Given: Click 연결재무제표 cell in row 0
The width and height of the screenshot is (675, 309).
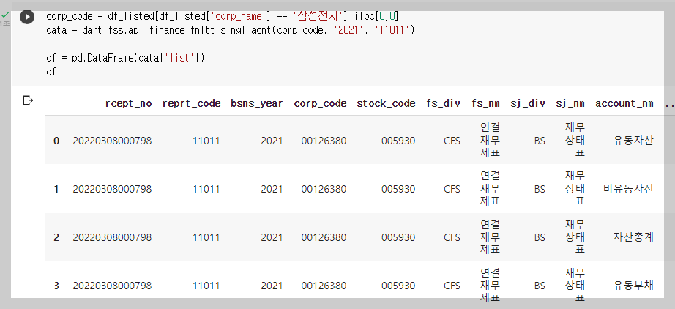Looking at the screenshot, I should pyautogui.click(x=490, y=140).
